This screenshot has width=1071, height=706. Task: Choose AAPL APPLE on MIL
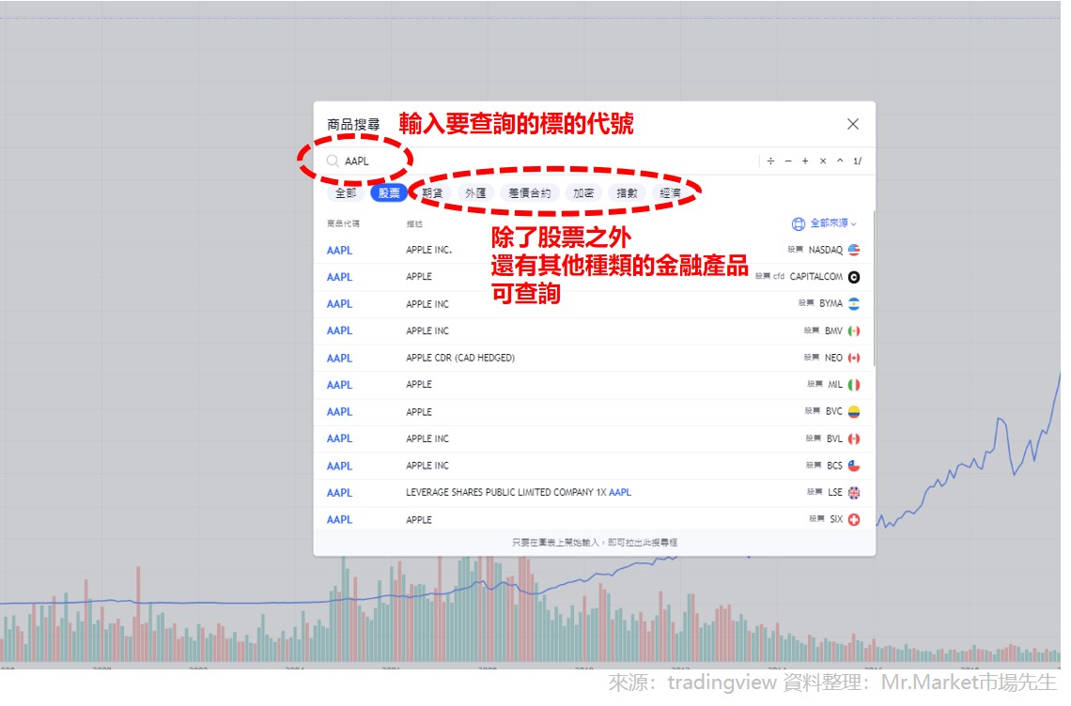coord(593,385)
